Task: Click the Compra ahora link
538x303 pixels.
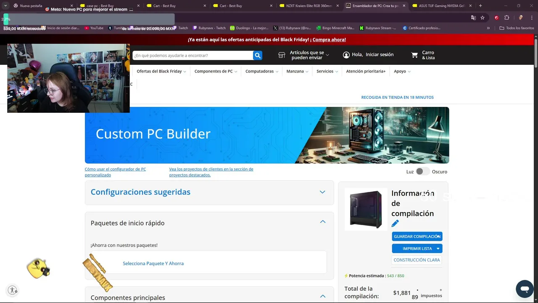Action: pyautogui.click(x=329, y=40)
